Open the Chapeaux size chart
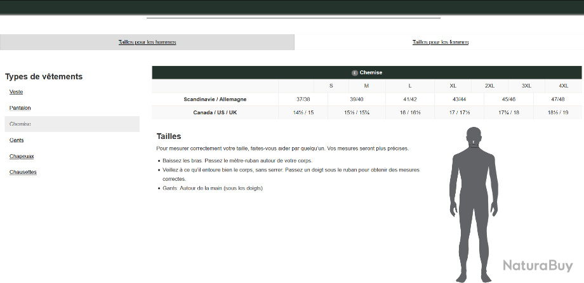The height and width of the screenshot is (283, 584). (22, 156)
